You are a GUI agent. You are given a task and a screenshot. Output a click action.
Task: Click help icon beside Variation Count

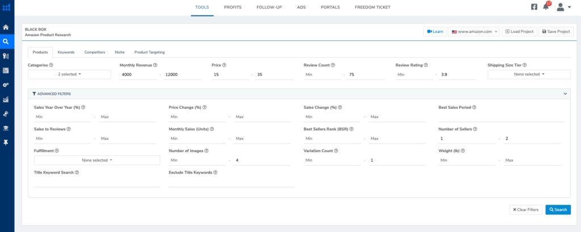point(336,151)
